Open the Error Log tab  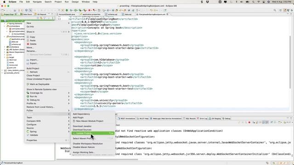(202, 119)
